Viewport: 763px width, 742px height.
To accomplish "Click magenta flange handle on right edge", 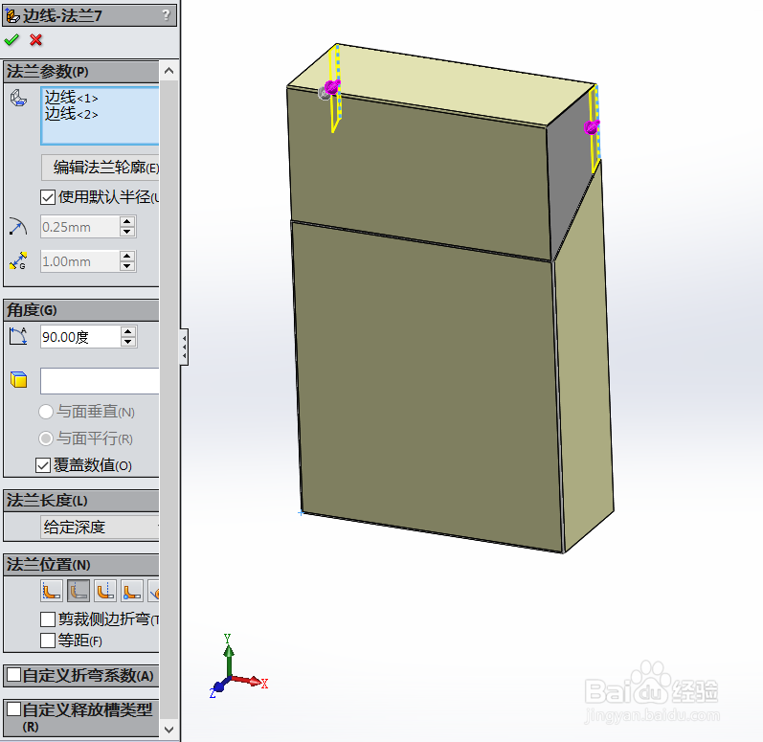I will point(591,127).
